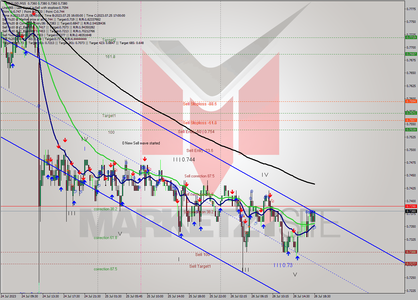The width and height of the screenshot is (418, 300).
Task: Click the '26 Jul 02:15' time label
Action: 239,296
